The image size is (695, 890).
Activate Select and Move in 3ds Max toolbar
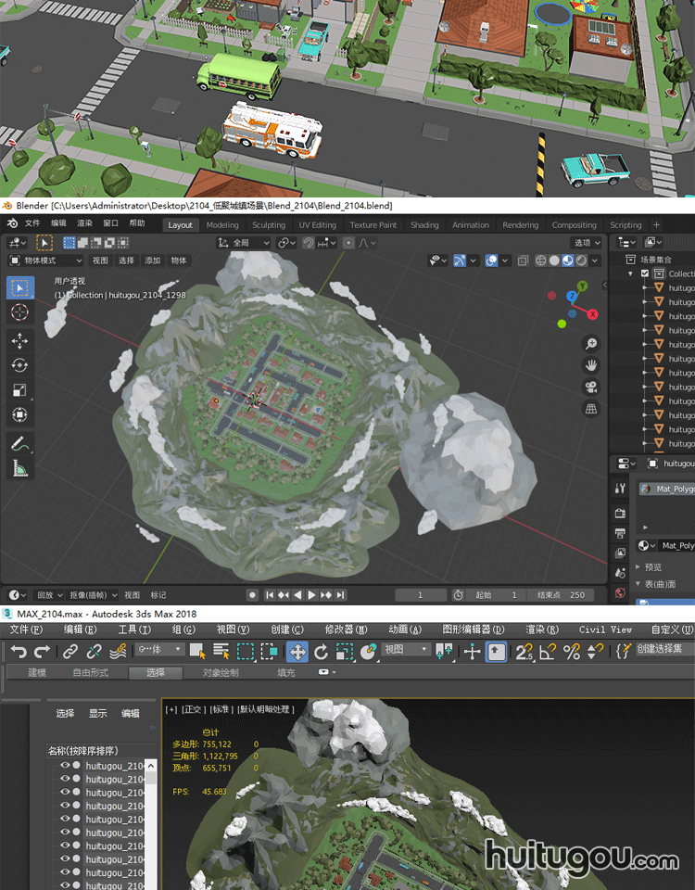[297, 652]
